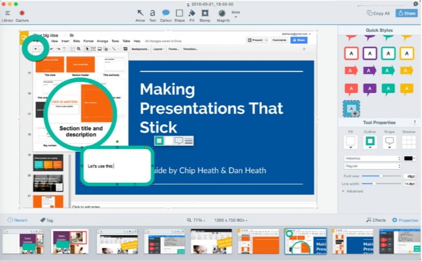
Task: Open the Format menu in Slides
Action: 88,41
